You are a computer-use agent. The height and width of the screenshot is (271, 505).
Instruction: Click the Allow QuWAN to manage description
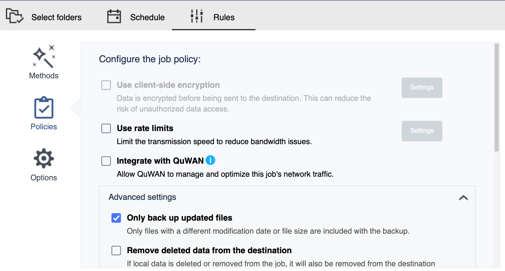(x=225, y=174)
